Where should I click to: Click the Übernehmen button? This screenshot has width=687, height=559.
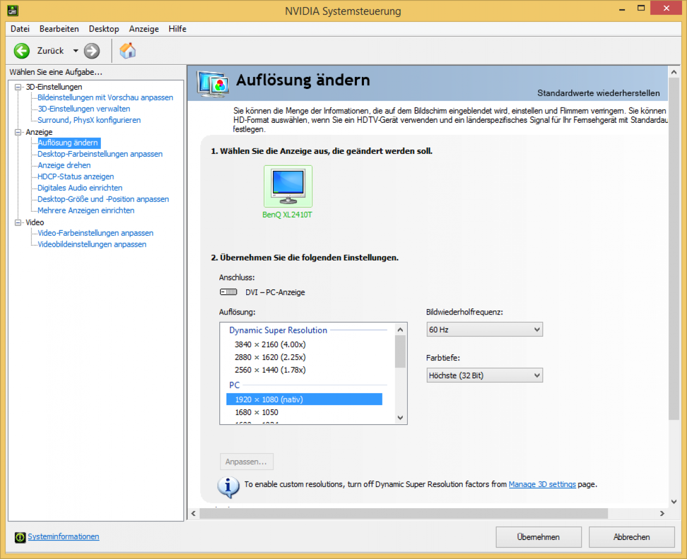coord(539,537)
